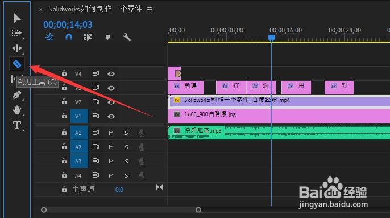The image size is (390, 218).
Task: Hide track V3 output eye
Action: pyautogui.click(x=111, y=88)
